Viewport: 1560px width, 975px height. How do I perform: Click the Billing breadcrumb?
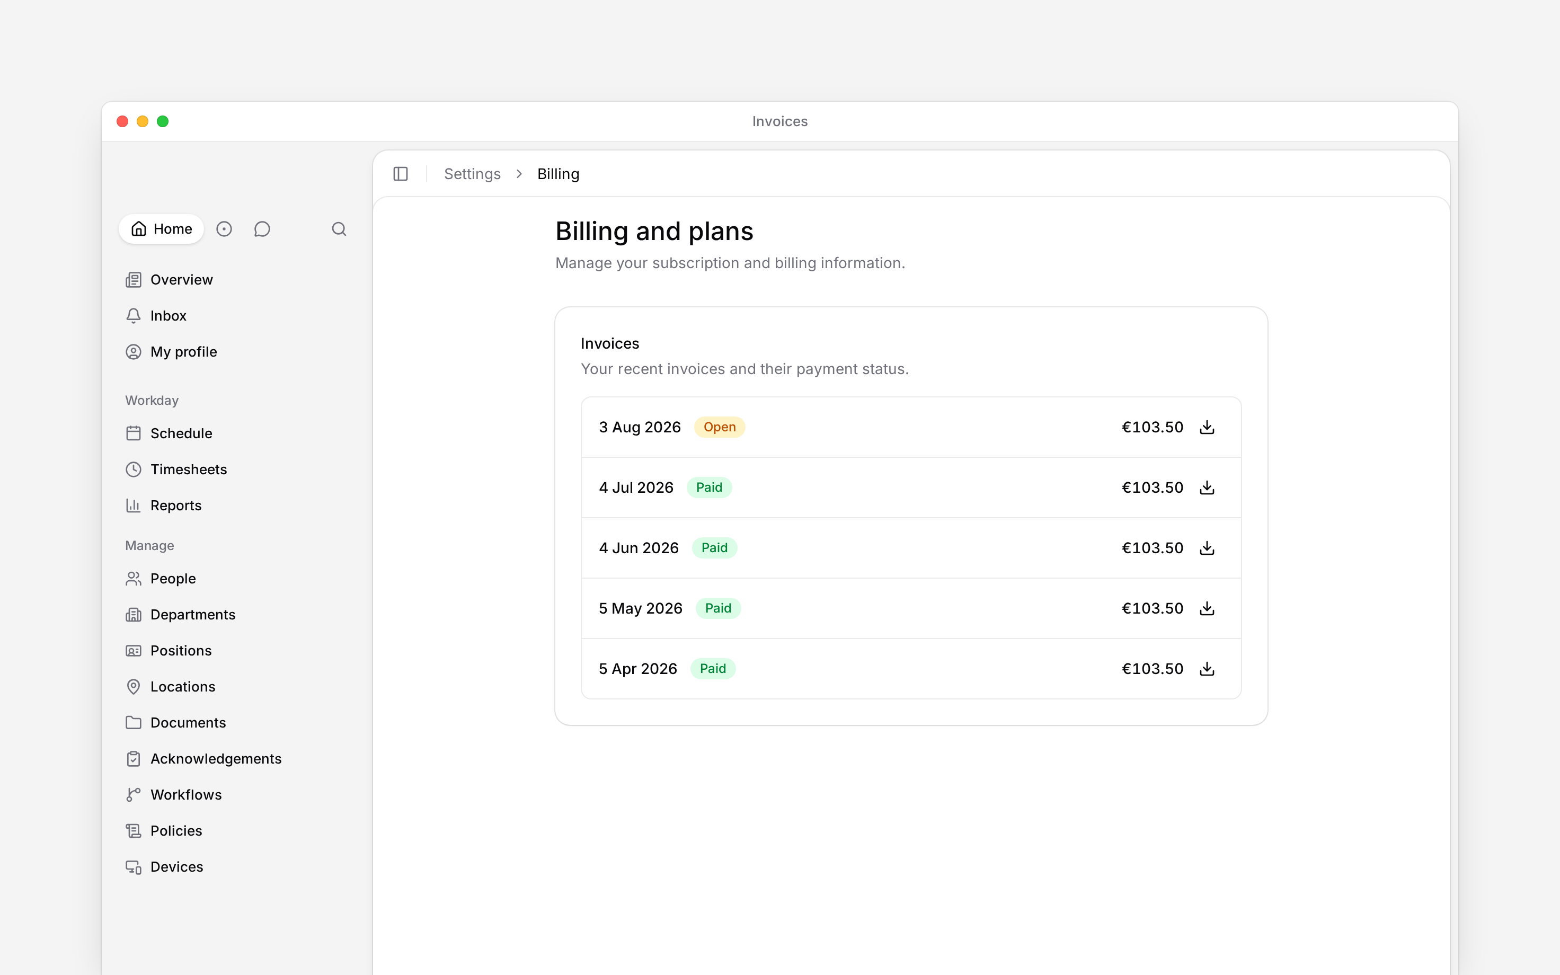pyautogui.click(x=559, y=174)
